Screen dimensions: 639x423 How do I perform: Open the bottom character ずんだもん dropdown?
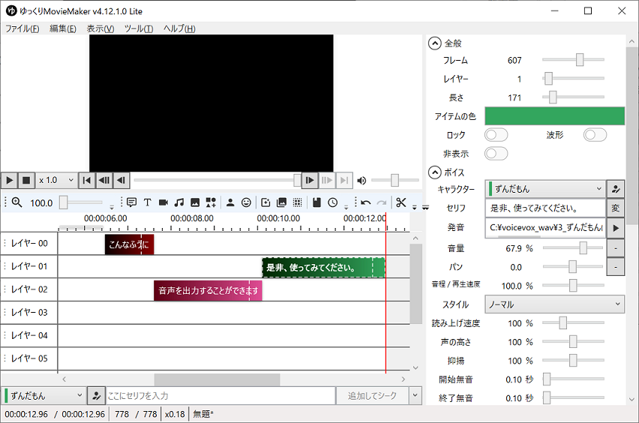[44, 396]
